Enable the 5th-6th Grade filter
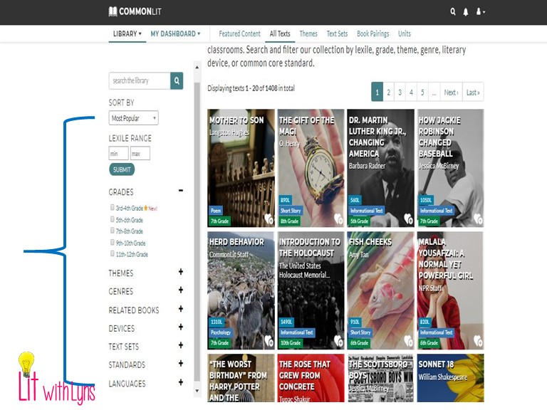Viewport: 547px width, 410px height. [113, 219]
